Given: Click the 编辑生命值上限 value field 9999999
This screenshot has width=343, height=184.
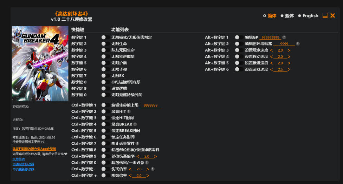Looking at the screenshot, I should 150,105.
